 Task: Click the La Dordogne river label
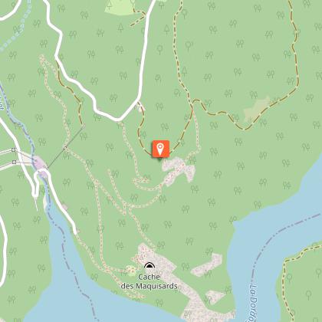[x=253, y=303]
